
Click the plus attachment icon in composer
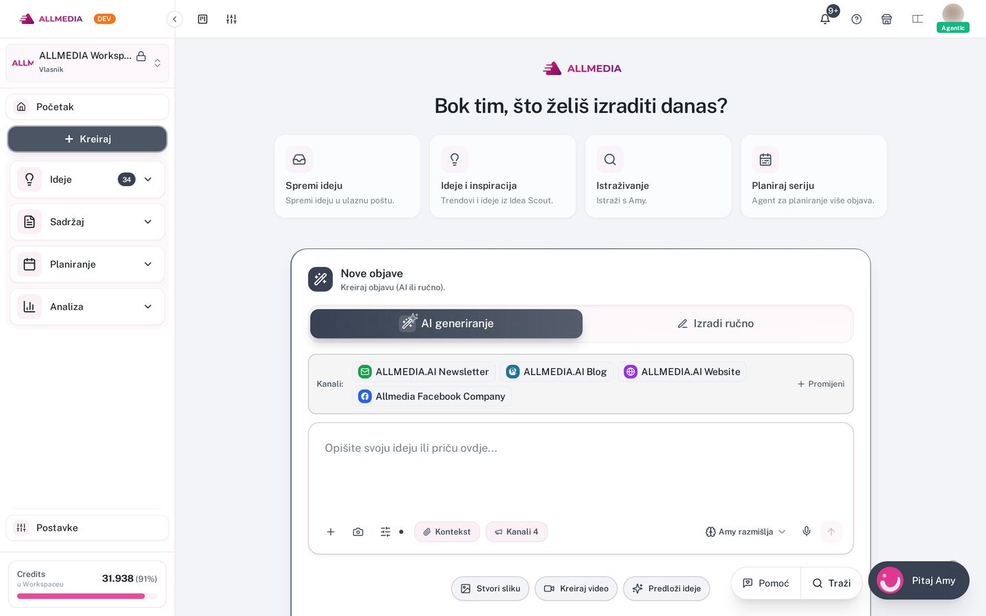(331, 532)
